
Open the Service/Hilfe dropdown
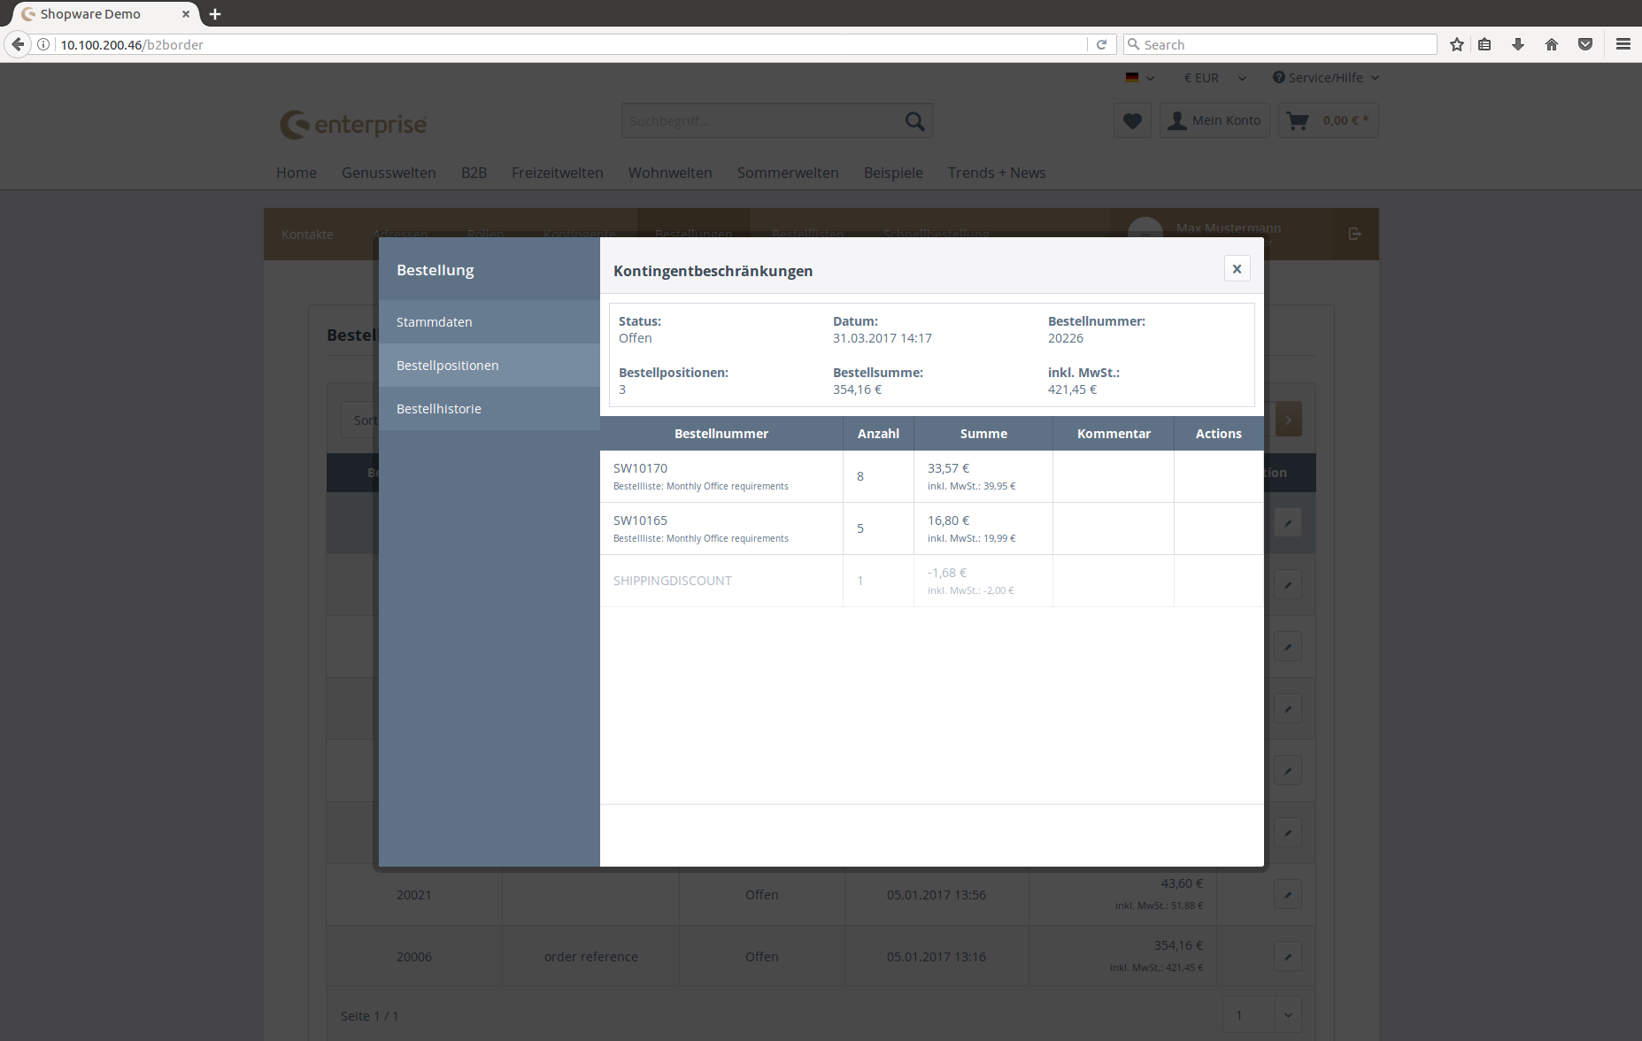pos(1325,78)
